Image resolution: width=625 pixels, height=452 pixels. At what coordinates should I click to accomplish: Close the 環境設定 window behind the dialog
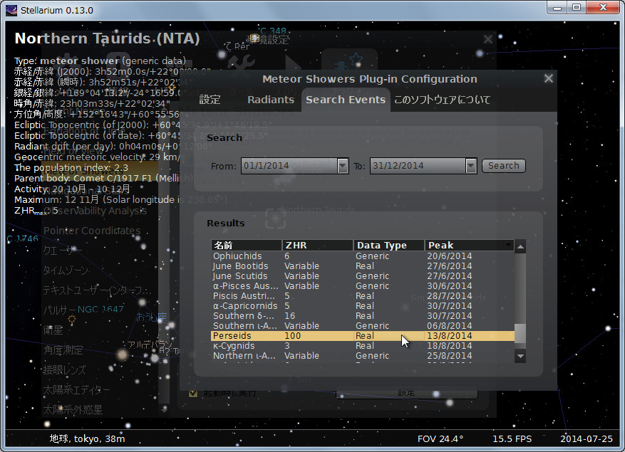click(x=488, y=39)
